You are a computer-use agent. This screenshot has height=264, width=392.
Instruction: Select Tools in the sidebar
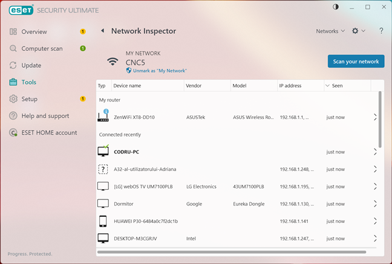(29, 82)
